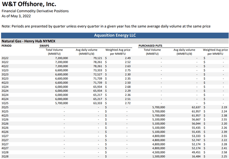Viewport: 229px width, 159px height.
Task: Click the 'As of May 3, 2022' date line
Action: point(16,16)
